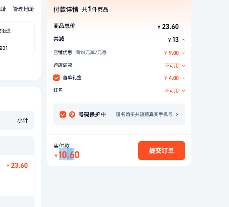Image resolution: width=229 pixels, height=207 pixels.
Task: Click the 满19元减7元等 store discount text
Action: click(x=91, y=53)
